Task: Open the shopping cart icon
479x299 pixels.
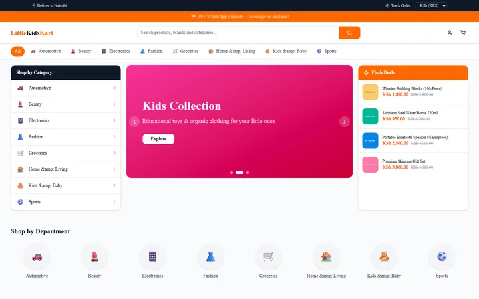Action: 463,33
